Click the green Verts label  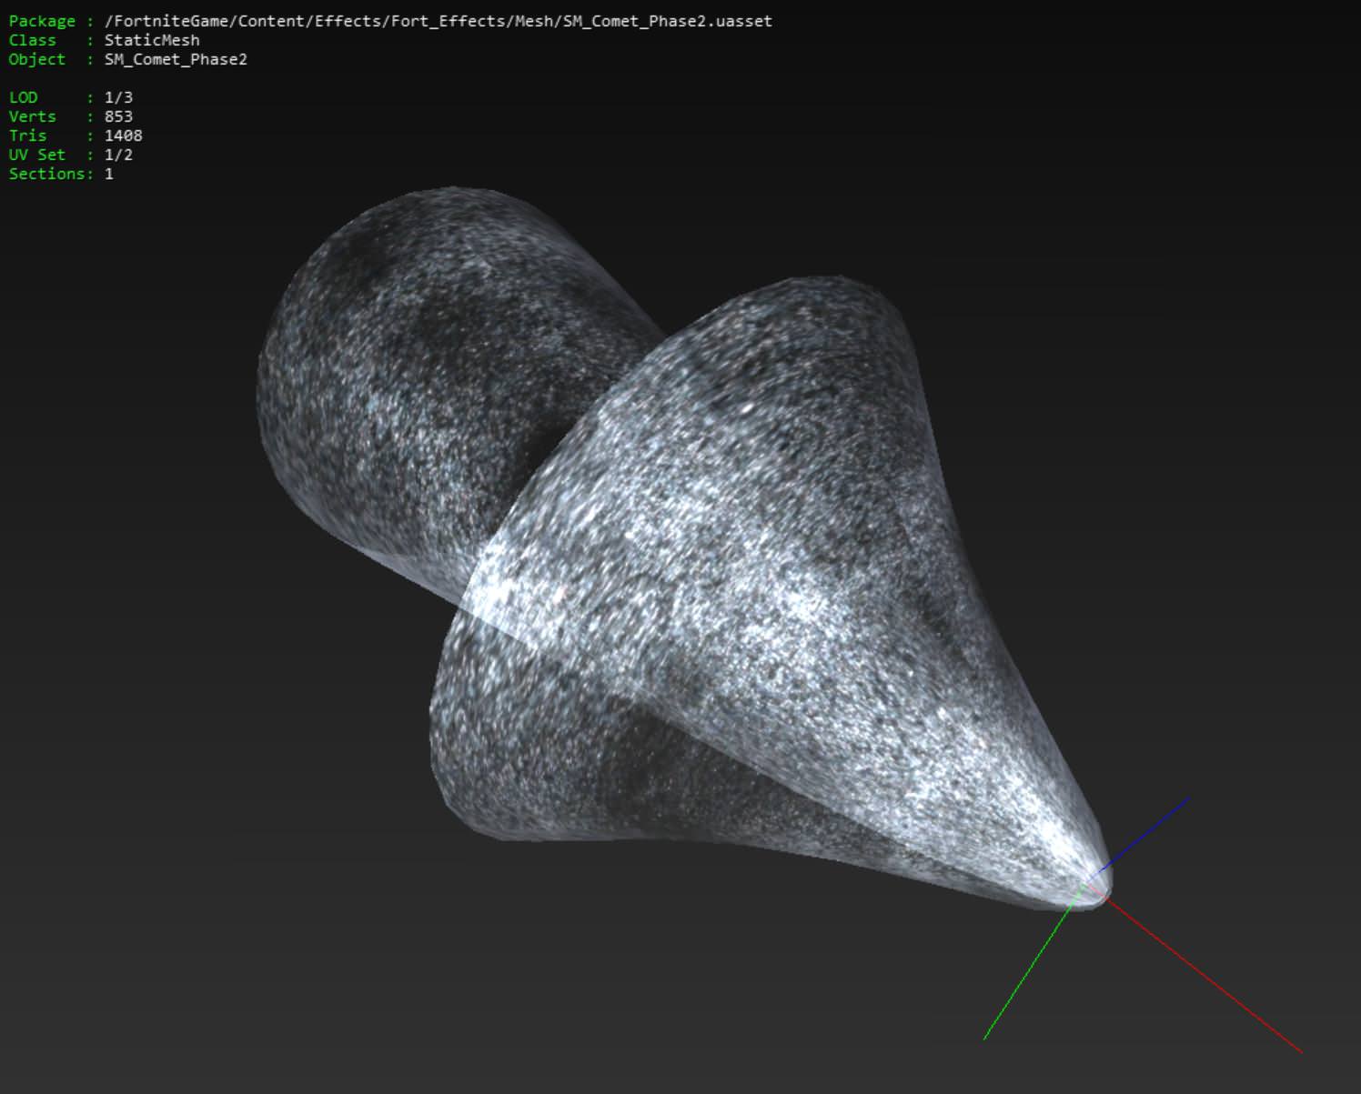coord(32,116)
